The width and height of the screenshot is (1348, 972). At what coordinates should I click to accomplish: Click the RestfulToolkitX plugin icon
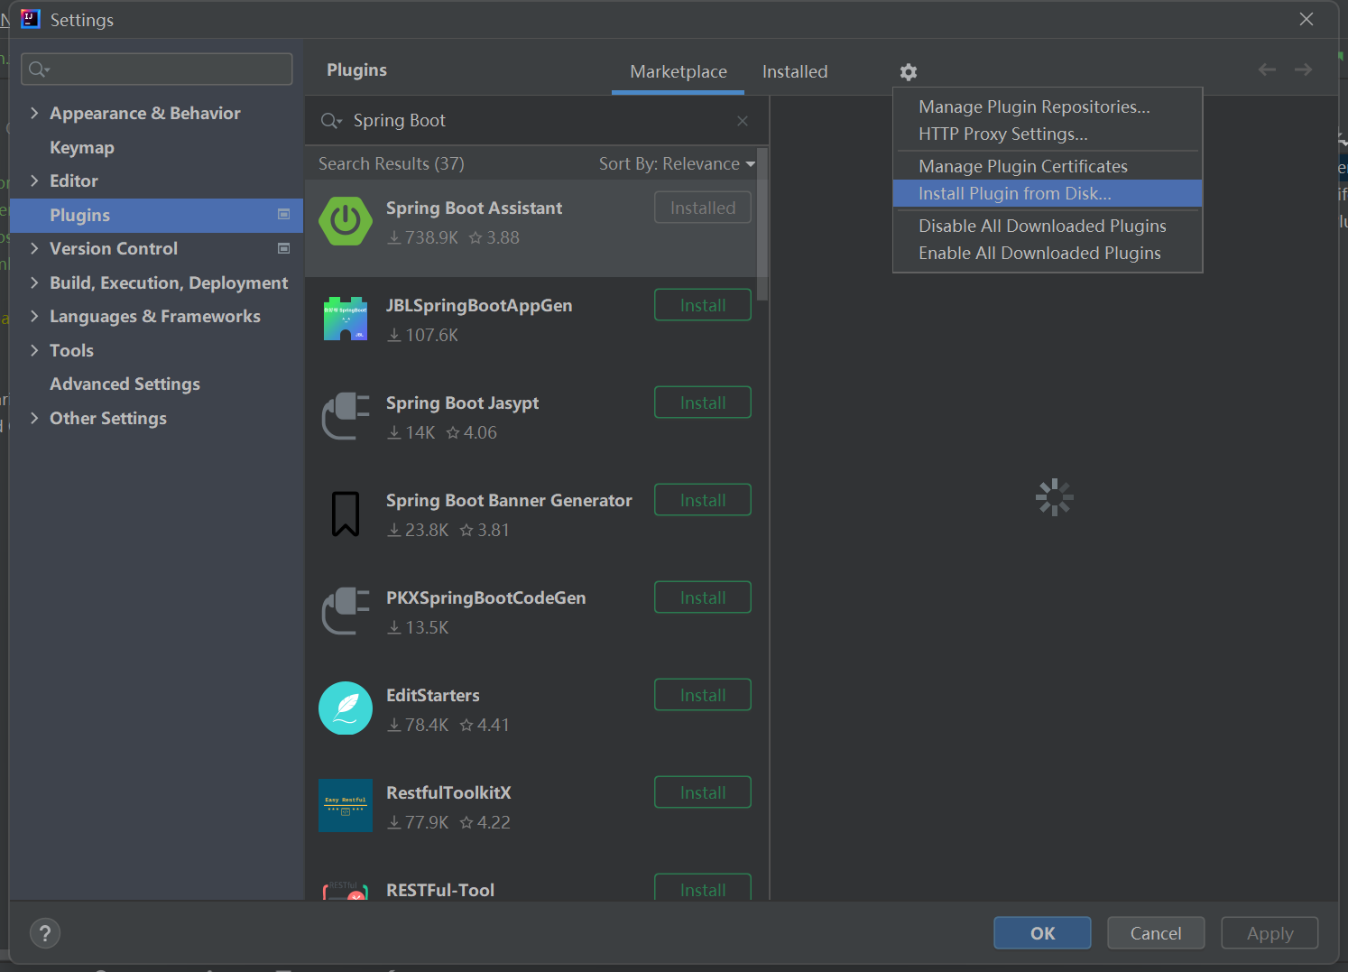[346, 805]
